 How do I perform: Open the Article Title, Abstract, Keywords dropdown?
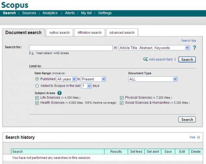[x=154, y=48]
